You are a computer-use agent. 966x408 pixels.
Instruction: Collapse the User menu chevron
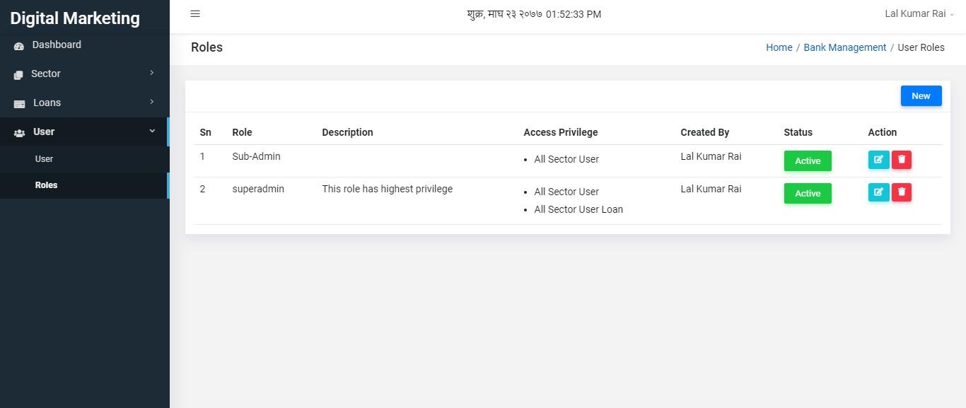[x=152, y=131]
